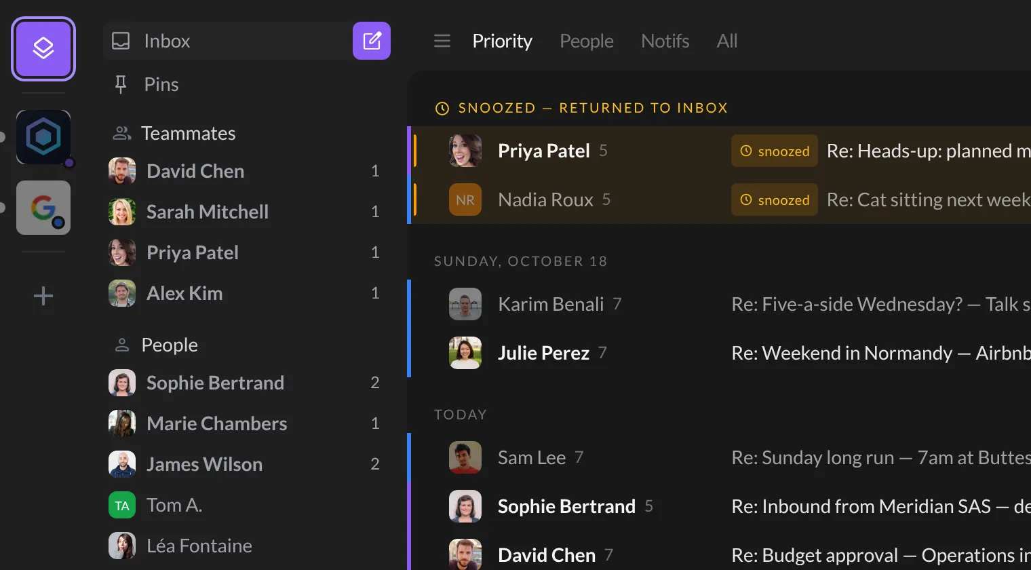Image resolution: width=1031 pixels, height=570 pixels.
Task: Click Nadia Roux's snoozed badge
Action: pos(775,199)
